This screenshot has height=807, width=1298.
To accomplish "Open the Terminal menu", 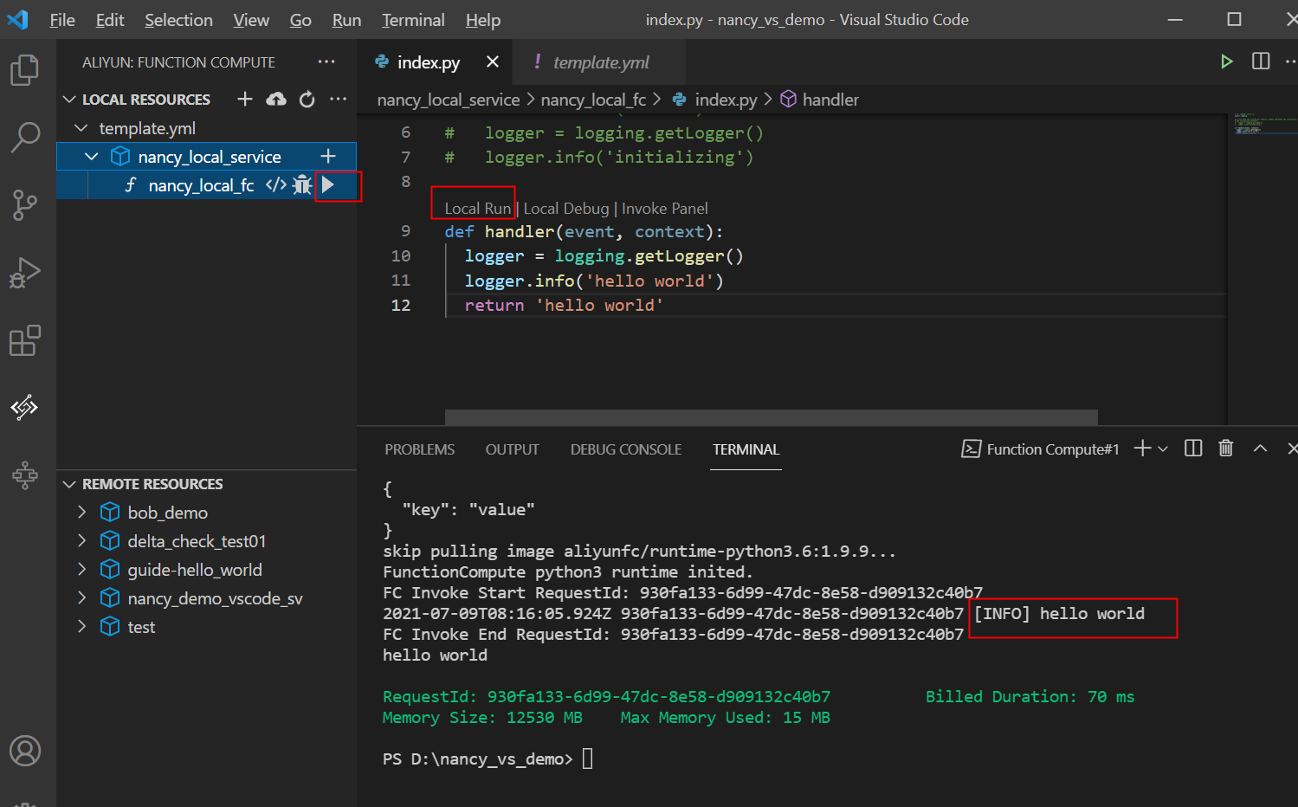I will coord(413,20).
